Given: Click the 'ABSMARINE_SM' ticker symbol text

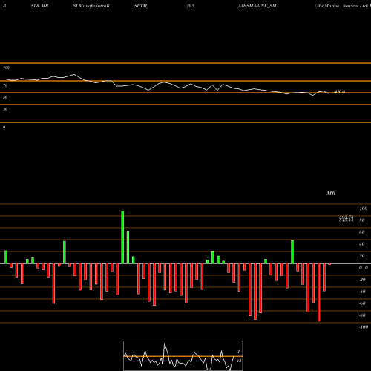Looking at the screenshot, I should [258, 6].
